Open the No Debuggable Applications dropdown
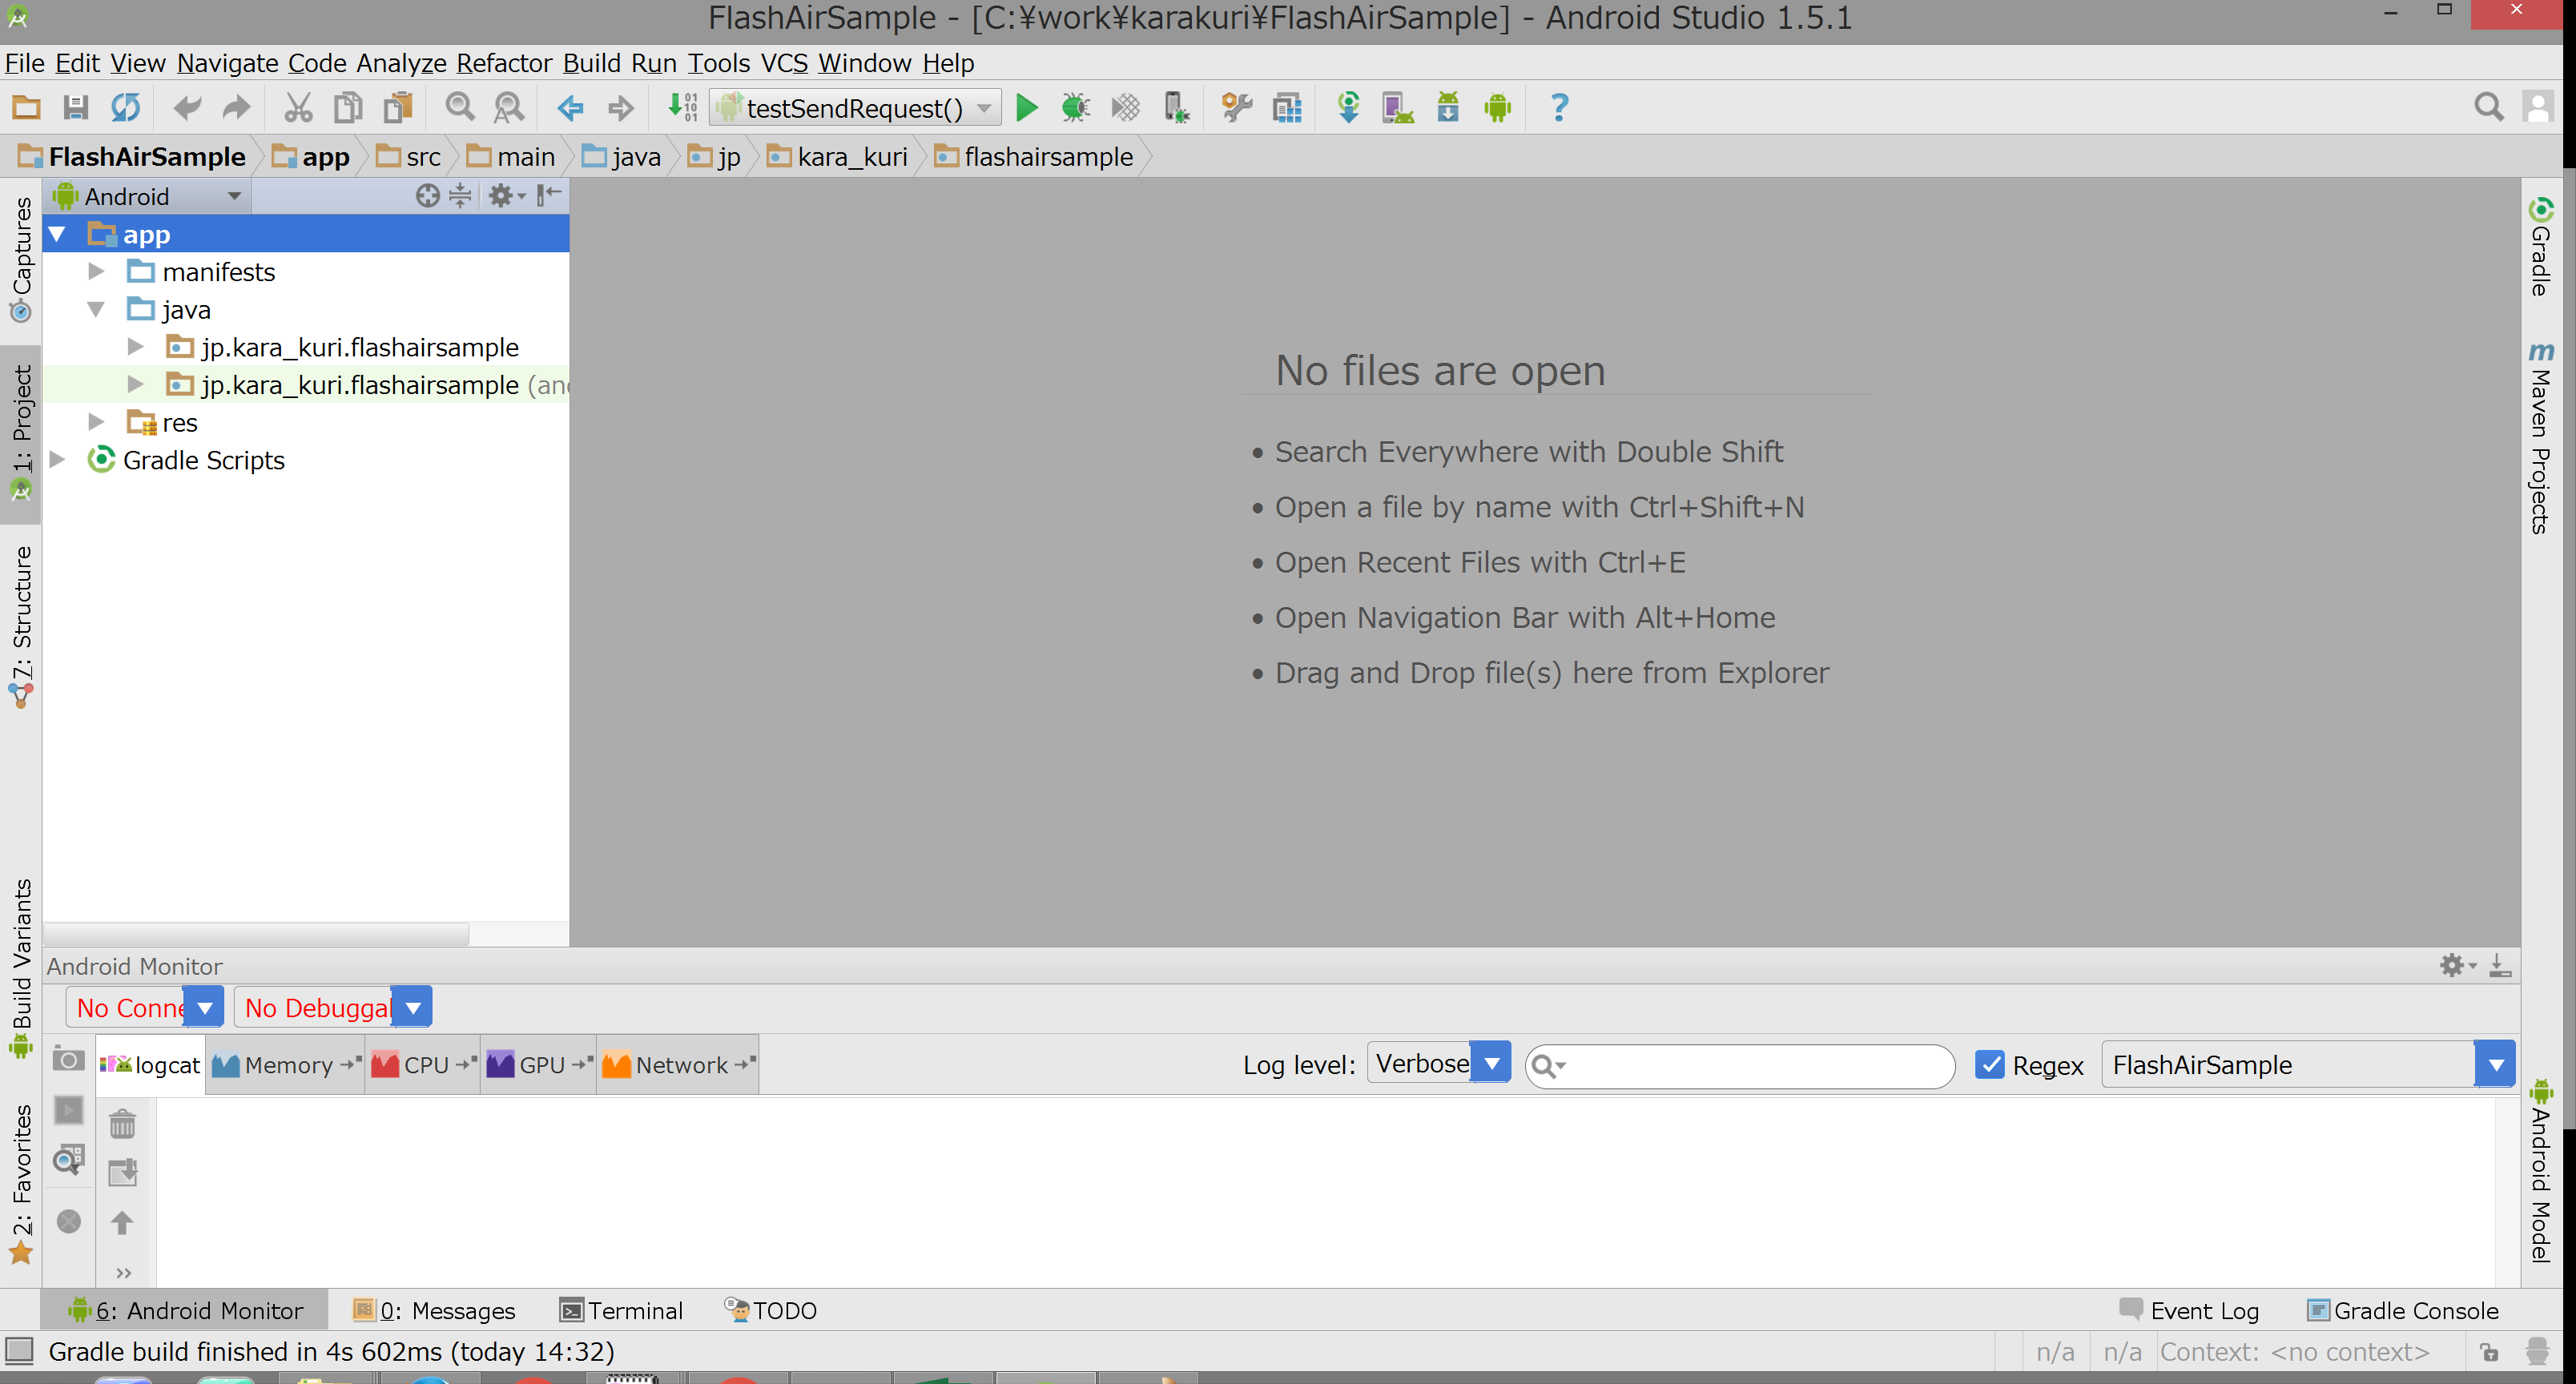 (333, 1007)
